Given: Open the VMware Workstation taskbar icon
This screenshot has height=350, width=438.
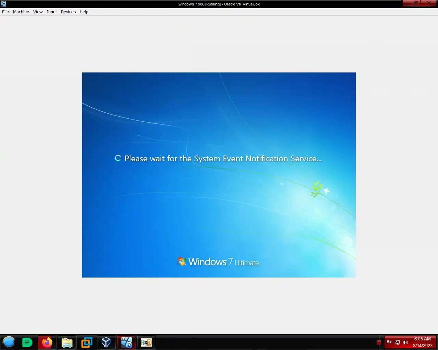Looking at the screenshot, I should click(x=87, y=342).
